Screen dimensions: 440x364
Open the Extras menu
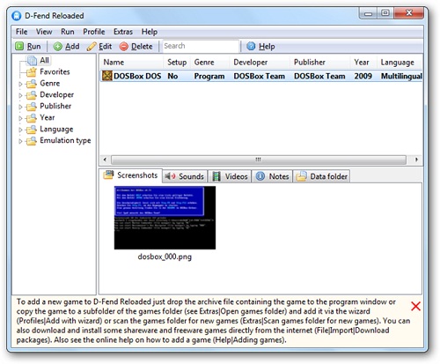[123, 32]
